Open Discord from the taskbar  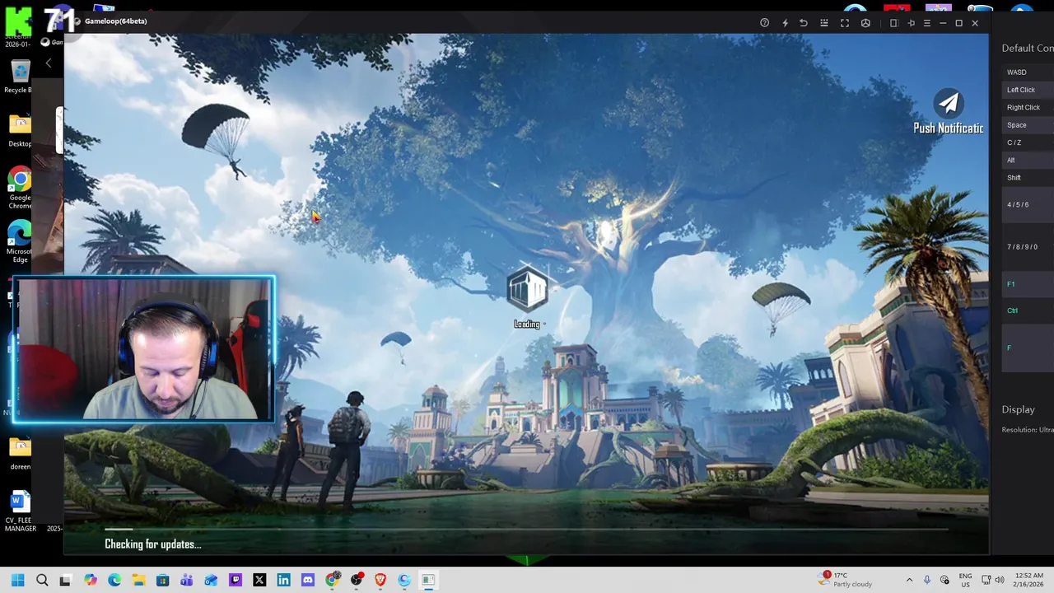[x=308, y=580]
